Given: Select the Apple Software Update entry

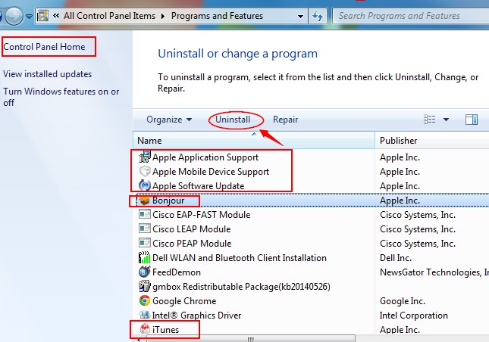Looking at the screenshot, I should (x=198, y=186).
